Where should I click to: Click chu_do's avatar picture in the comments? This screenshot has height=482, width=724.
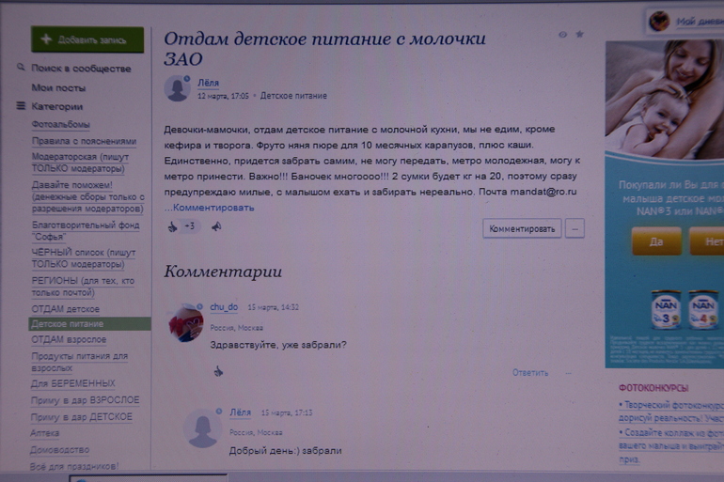tap(186, 323)
